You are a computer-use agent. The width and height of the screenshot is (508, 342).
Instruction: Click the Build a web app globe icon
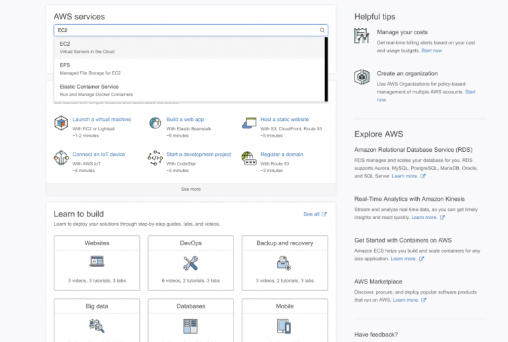click(x=155, y=123)
